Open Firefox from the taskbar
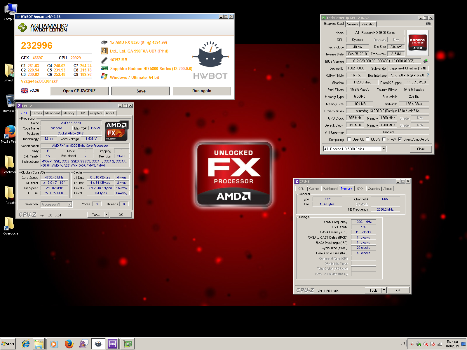This screenshot has height=350, width=467. click(69, 344)
